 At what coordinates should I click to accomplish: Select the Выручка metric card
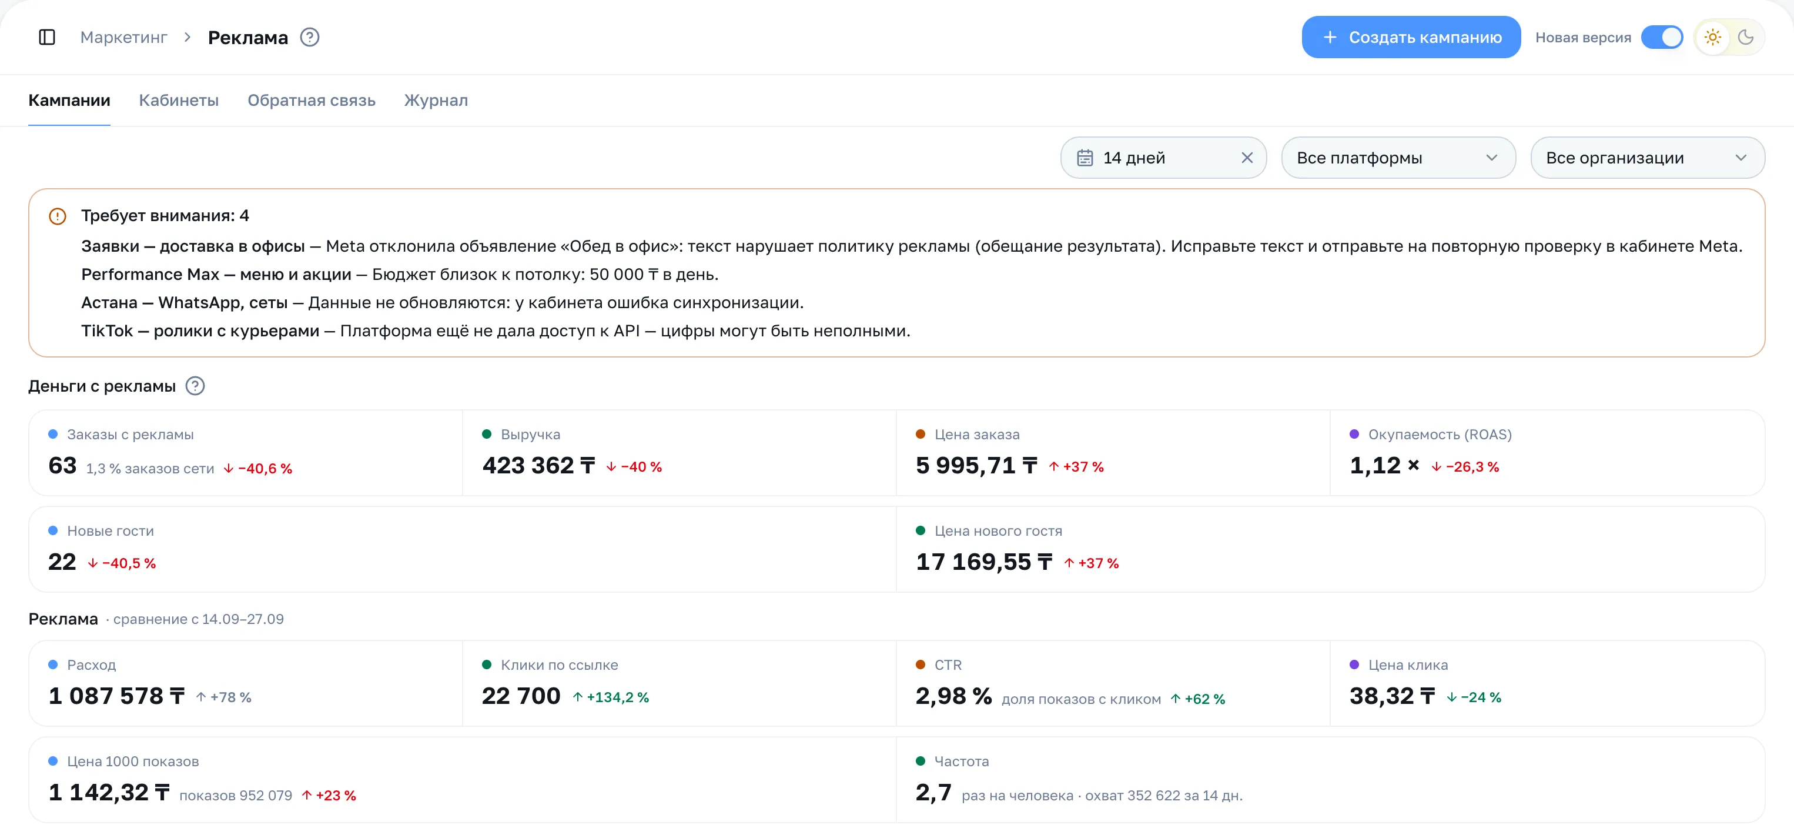tap(679, 452)
